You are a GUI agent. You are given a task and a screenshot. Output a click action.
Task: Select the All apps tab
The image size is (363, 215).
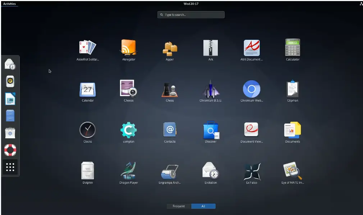[x=203, y=206]
